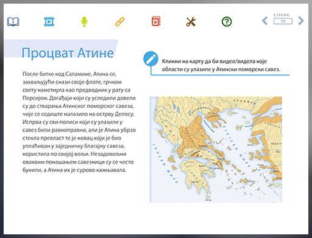
Task: Open the orange chain links icon
Action: pyautogui.click(x=120, y=22)
